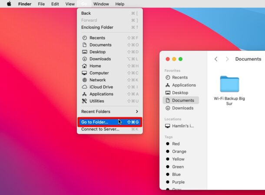Click the Network label in Go menu
Viewport: 265px width, 195px height.
(97, 80)
